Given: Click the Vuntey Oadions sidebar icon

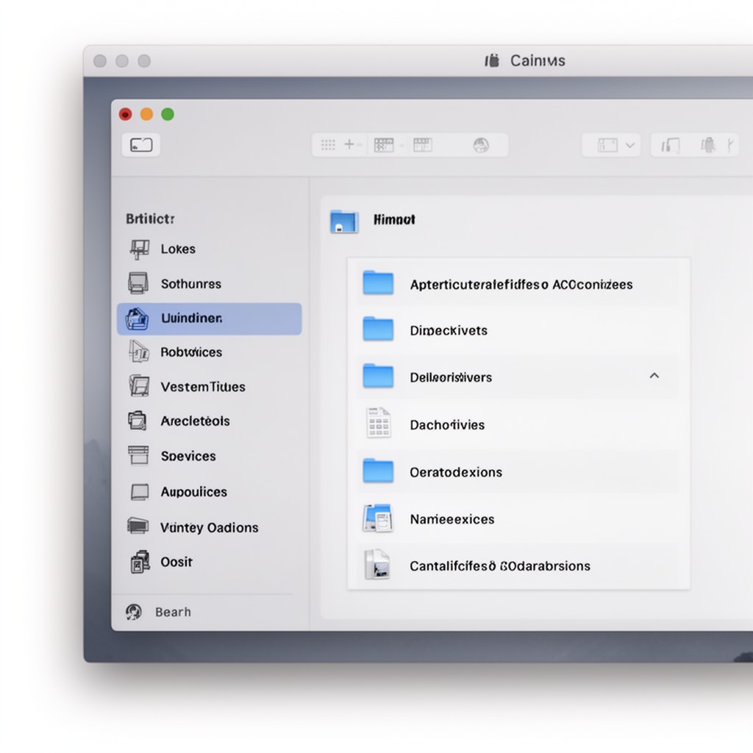Looking at the screenshot, I should [x=138, y=526].
